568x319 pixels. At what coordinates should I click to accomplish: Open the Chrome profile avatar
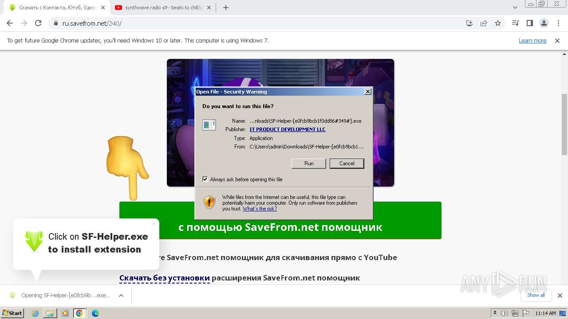pyautogui.click(x=544, y=23)
